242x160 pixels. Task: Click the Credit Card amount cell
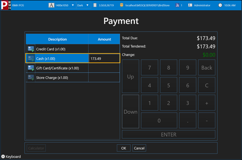tap(104, 49)
